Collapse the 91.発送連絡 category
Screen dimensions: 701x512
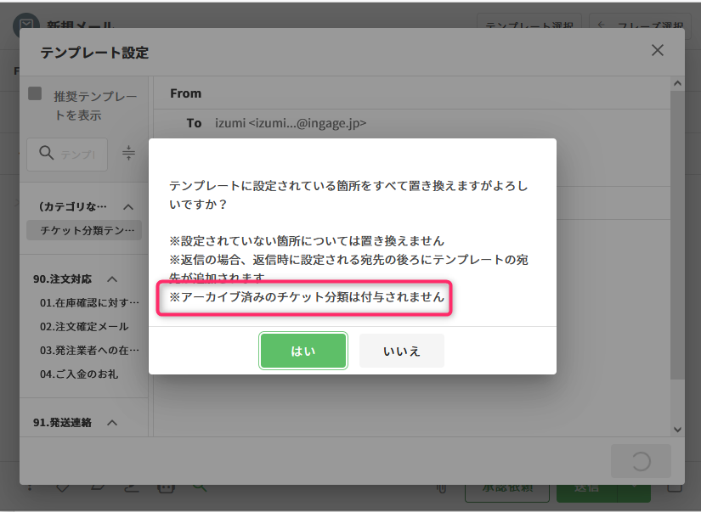(x=111, y=423)
